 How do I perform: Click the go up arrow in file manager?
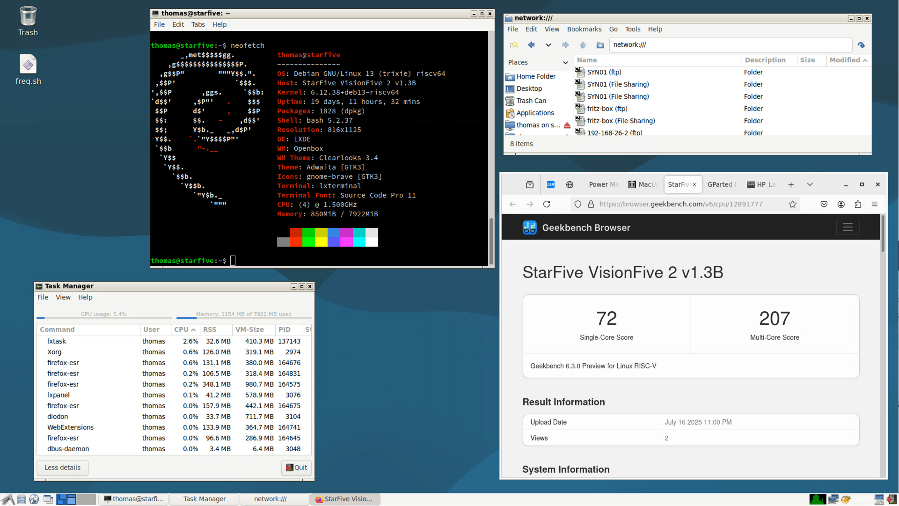[x=583, y=45]
